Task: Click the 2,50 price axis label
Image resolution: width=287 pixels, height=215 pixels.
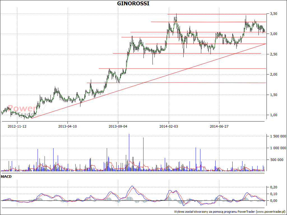Action: click(273, 54)
